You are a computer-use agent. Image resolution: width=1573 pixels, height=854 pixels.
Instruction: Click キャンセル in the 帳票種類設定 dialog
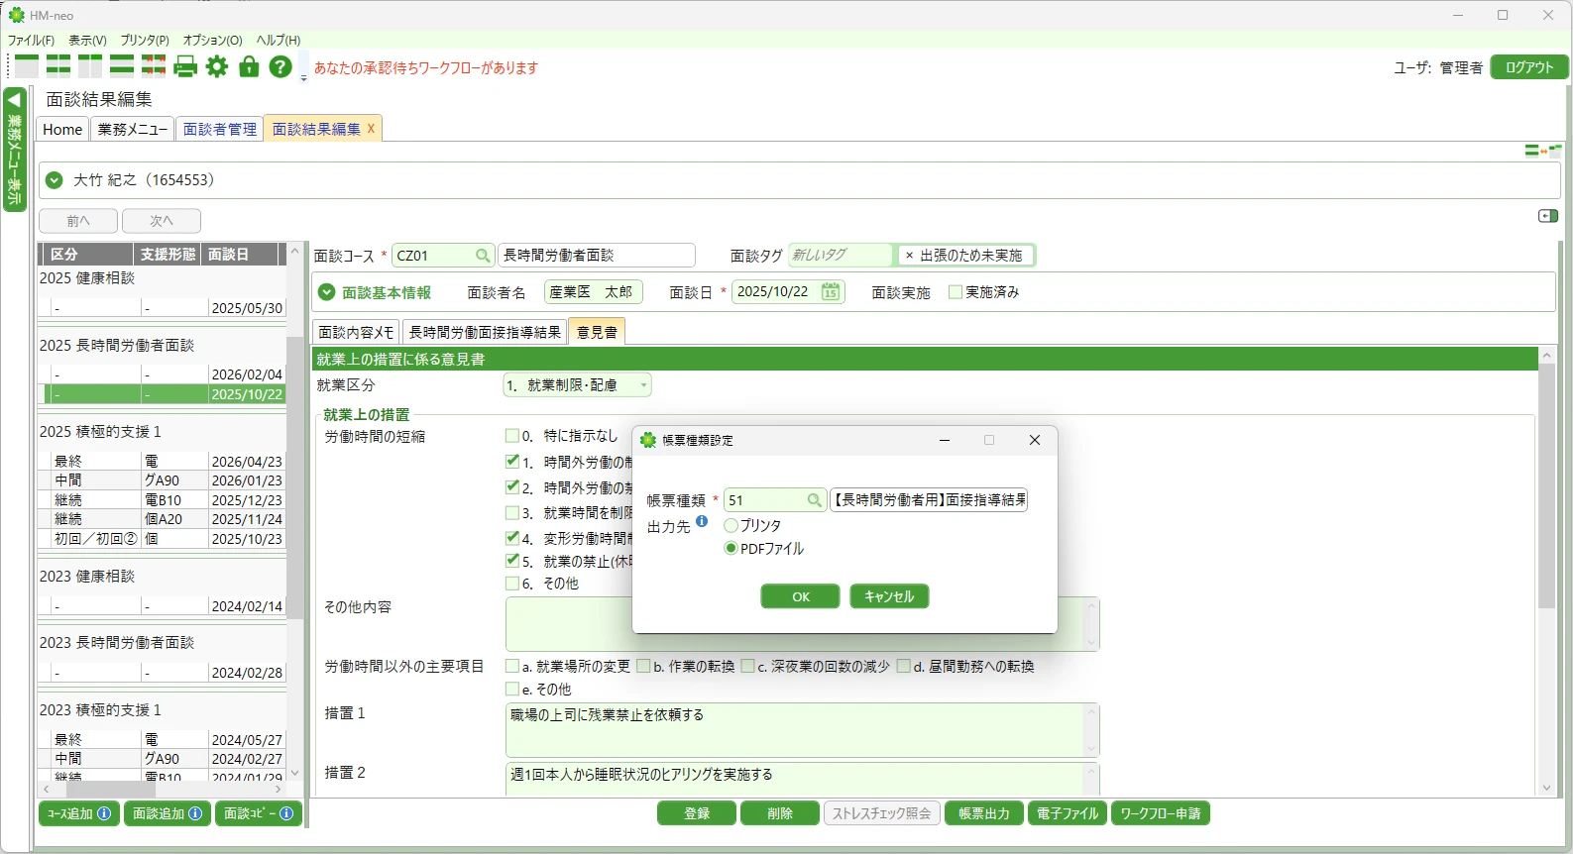click(x=889, y=596)
